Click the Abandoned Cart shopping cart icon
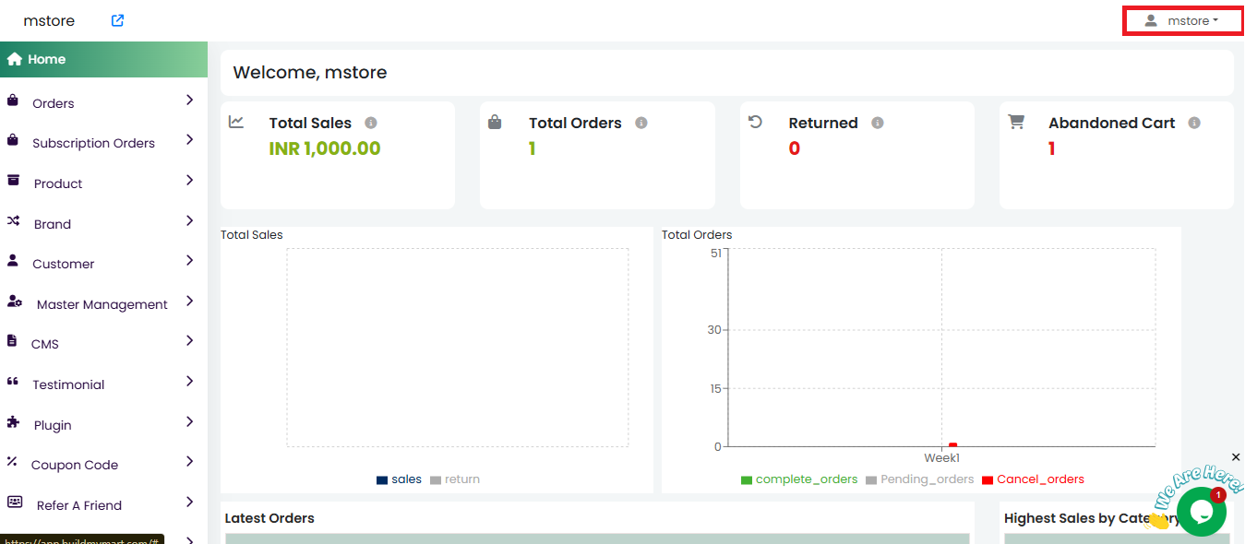1245x544 pixels. click(x=1016, y=122)
